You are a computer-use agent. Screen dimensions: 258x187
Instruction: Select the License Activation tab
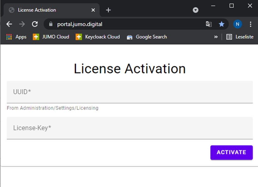click(x=46, y=10)
